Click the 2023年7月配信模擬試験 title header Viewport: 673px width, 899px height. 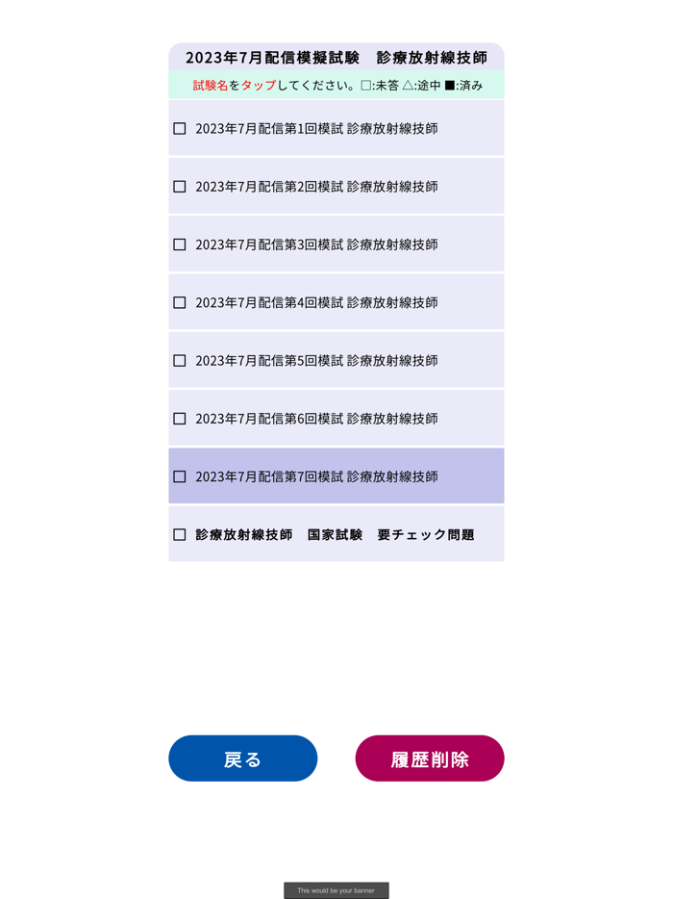tap(336, 57)
